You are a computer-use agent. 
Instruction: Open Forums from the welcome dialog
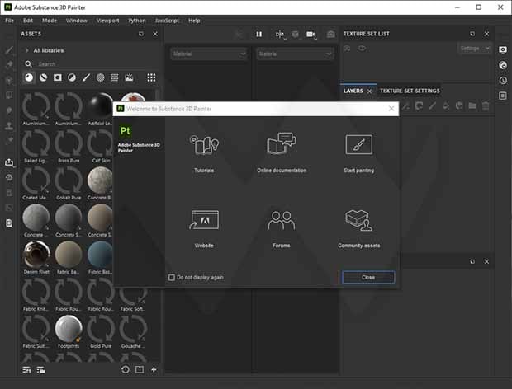pyautogui.click(x=282, y=229)
